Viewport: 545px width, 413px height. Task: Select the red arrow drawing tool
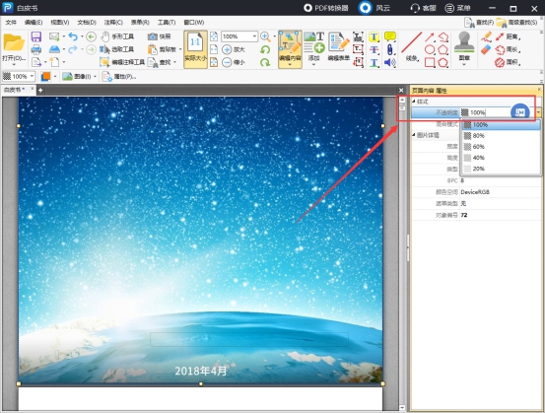click(430, 36)
